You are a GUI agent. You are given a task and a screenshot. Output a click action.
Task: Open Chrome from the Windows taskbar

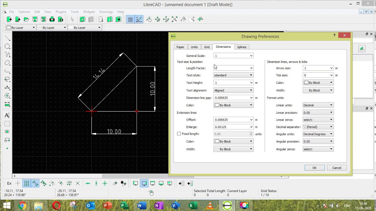click(x=22, y=206)
